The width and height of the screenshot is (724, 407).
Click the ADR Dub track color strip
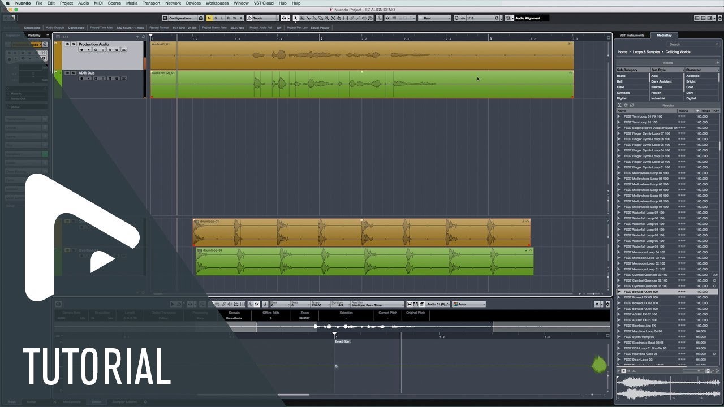click(57, 84)
